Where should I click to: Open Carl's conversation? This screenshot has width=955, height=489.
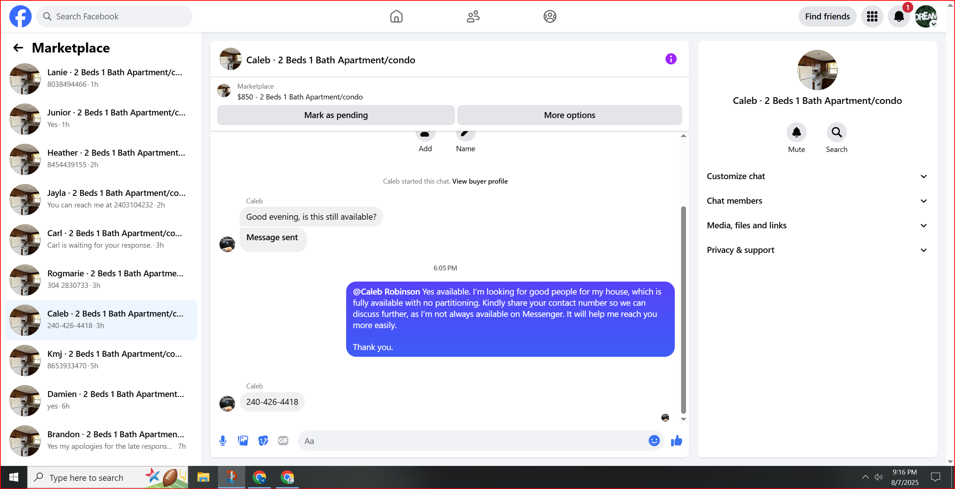coord(101,239)
